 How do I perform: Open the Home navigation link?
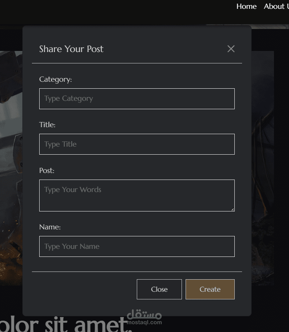[x=246, y=6]
